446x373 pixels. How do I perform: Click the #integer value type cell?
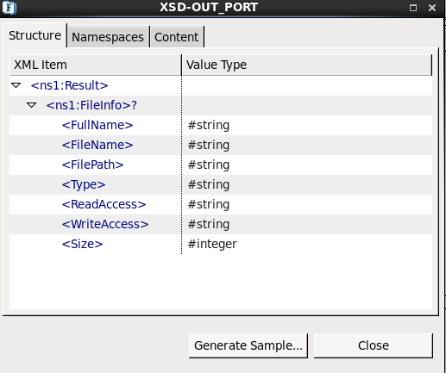212,244
